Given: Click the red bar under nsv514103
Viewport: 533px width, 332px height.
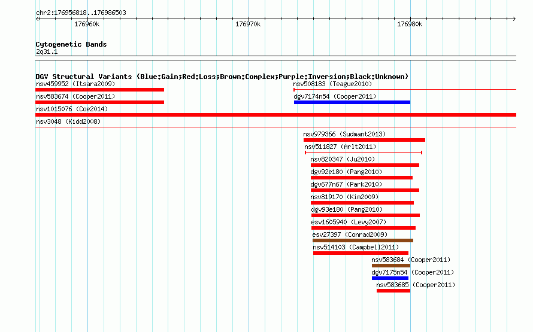Looking at the screenshot, I should pos(361,253).
